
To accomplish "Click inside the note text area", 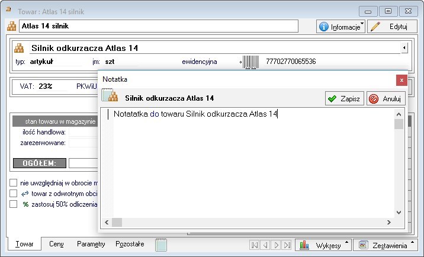I will (x=253, y=162).
